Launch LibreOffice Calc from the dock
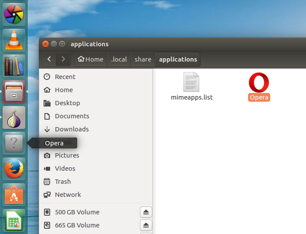306x234 pixels. (14, 220)
